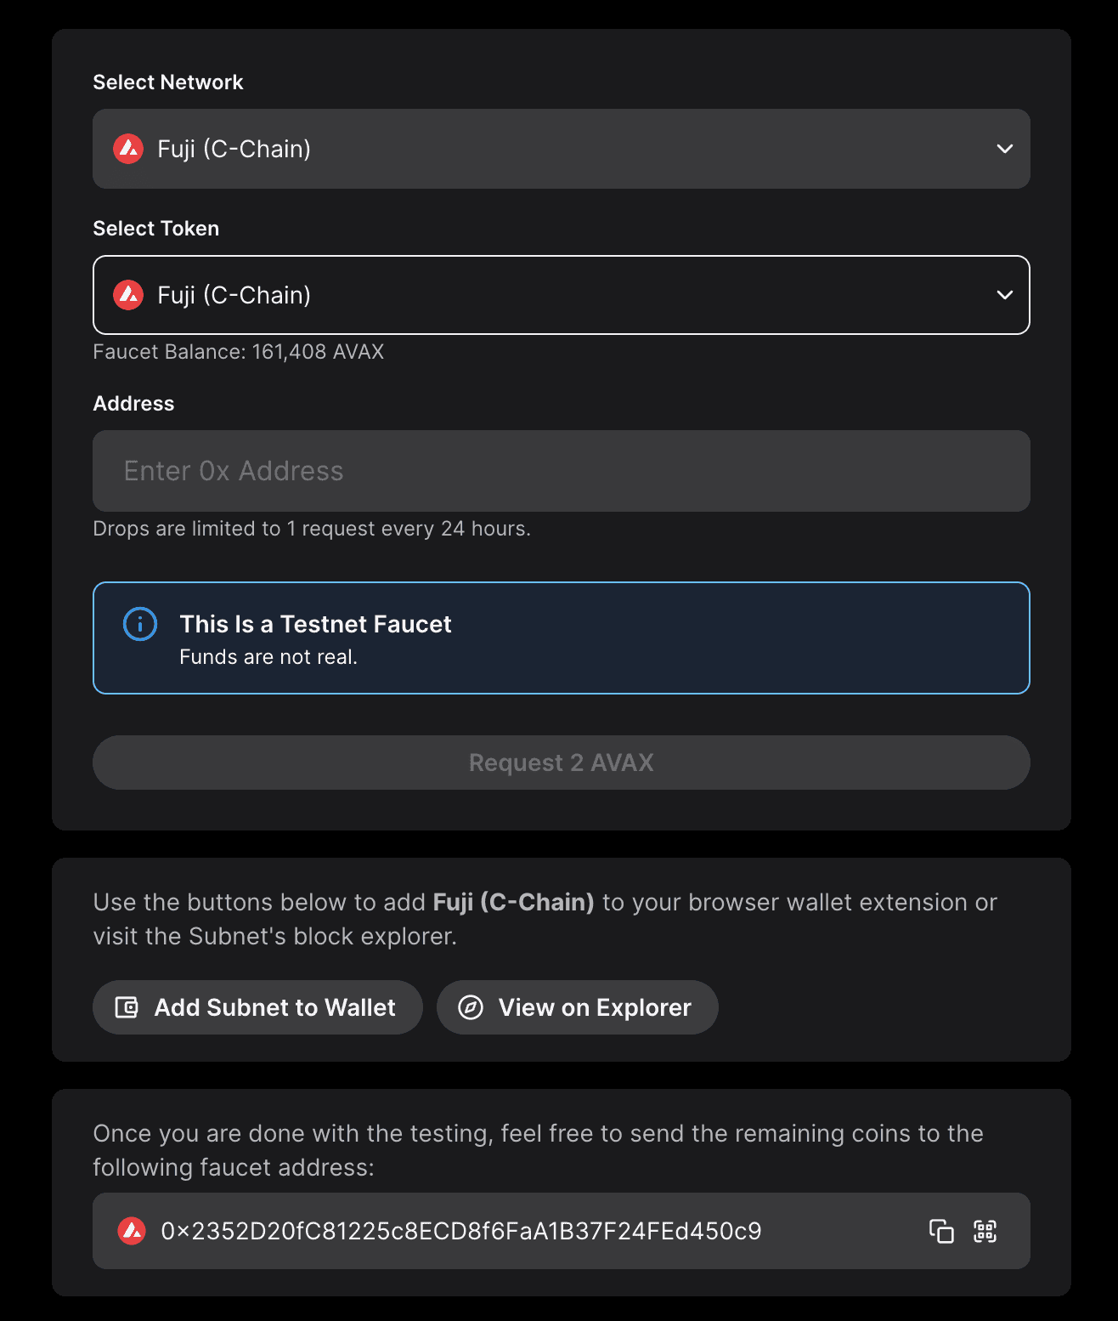Open the Select Token dropdown
The image size is (1118, 1321).
point(561,295)
